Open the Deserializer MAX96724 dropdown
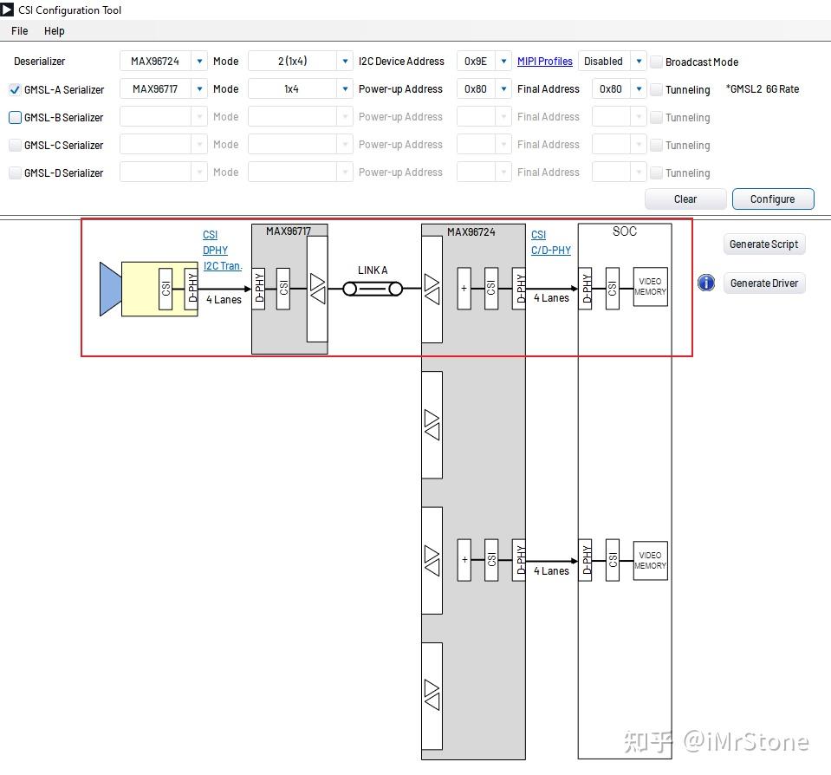This screenshot has height=775, width=831. (198, 61)
